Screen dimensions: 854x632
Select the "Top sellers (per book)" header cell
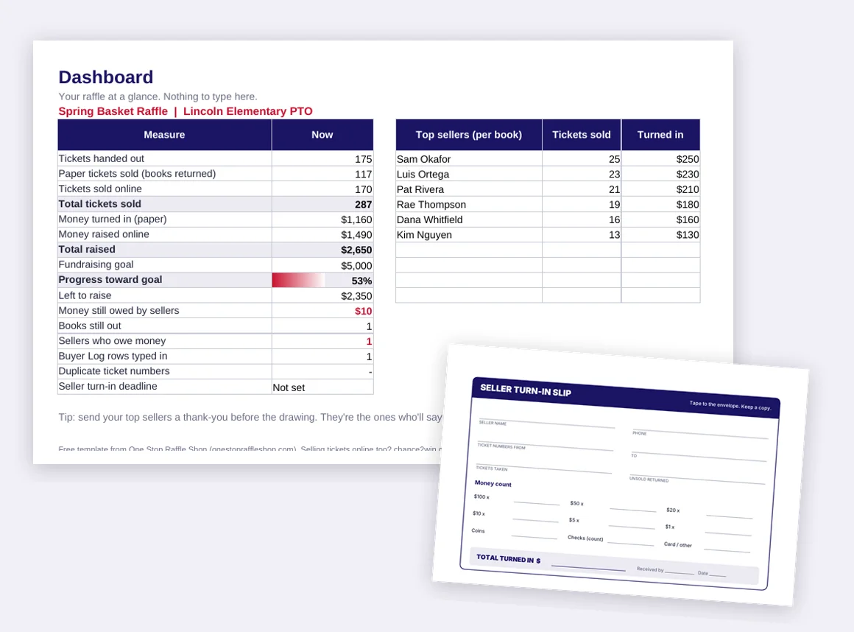(468, 135)
